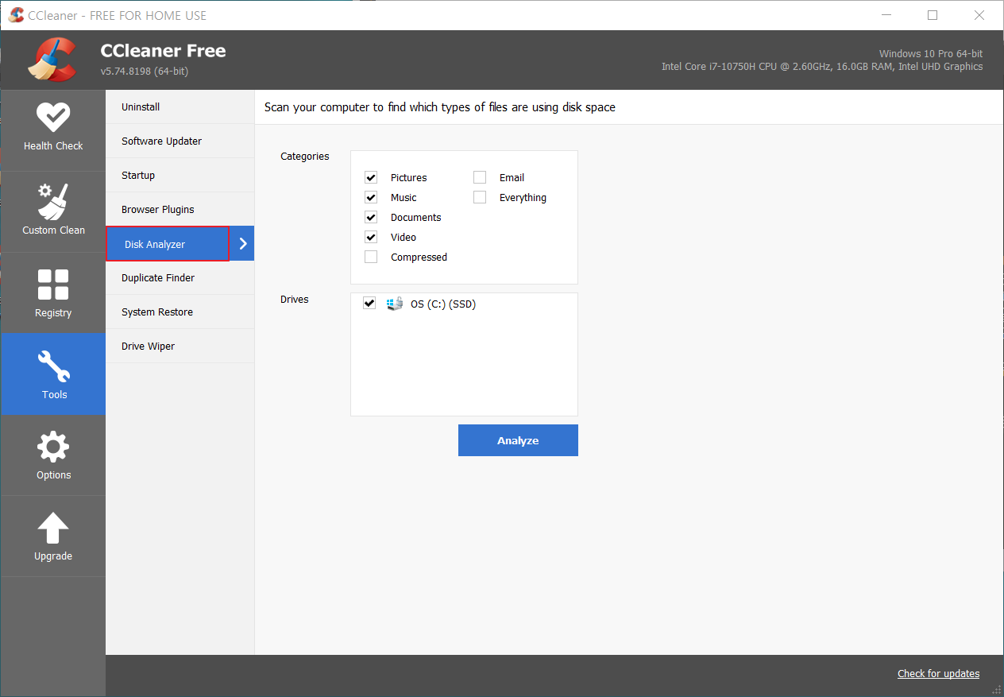Image resolution: width=1004 pixels, height=697 pixels.
Task: Click the OS (C:) (SSD) drive label
Action: 443,304
